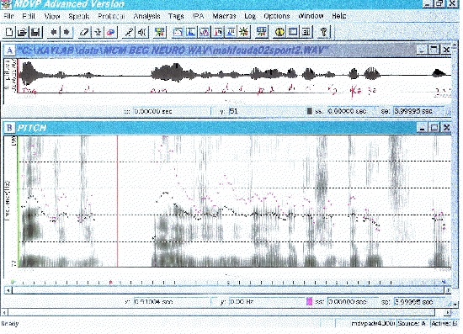The width and height of the screenshot is (463, 334).
Task: Open the Options menu
Action: [x=277, y=16]
